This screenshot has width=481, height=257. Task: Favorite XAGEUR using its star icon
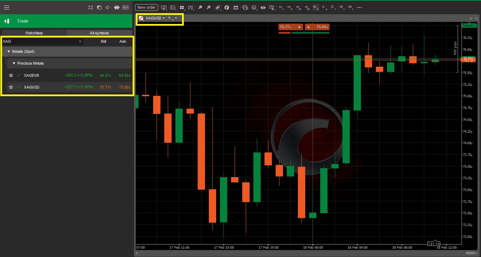11,75
